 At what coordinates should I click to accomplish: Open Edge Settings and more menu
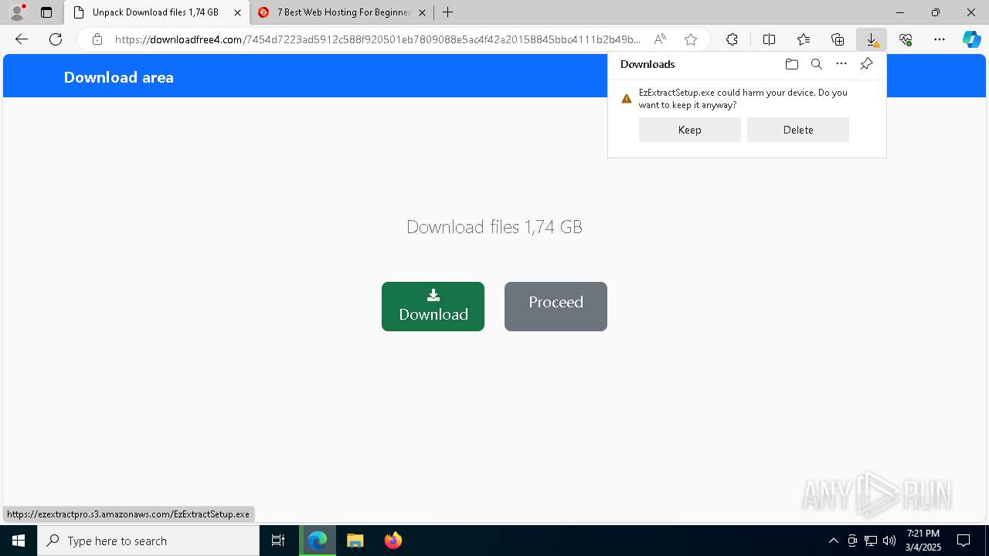tap(940, 39)
